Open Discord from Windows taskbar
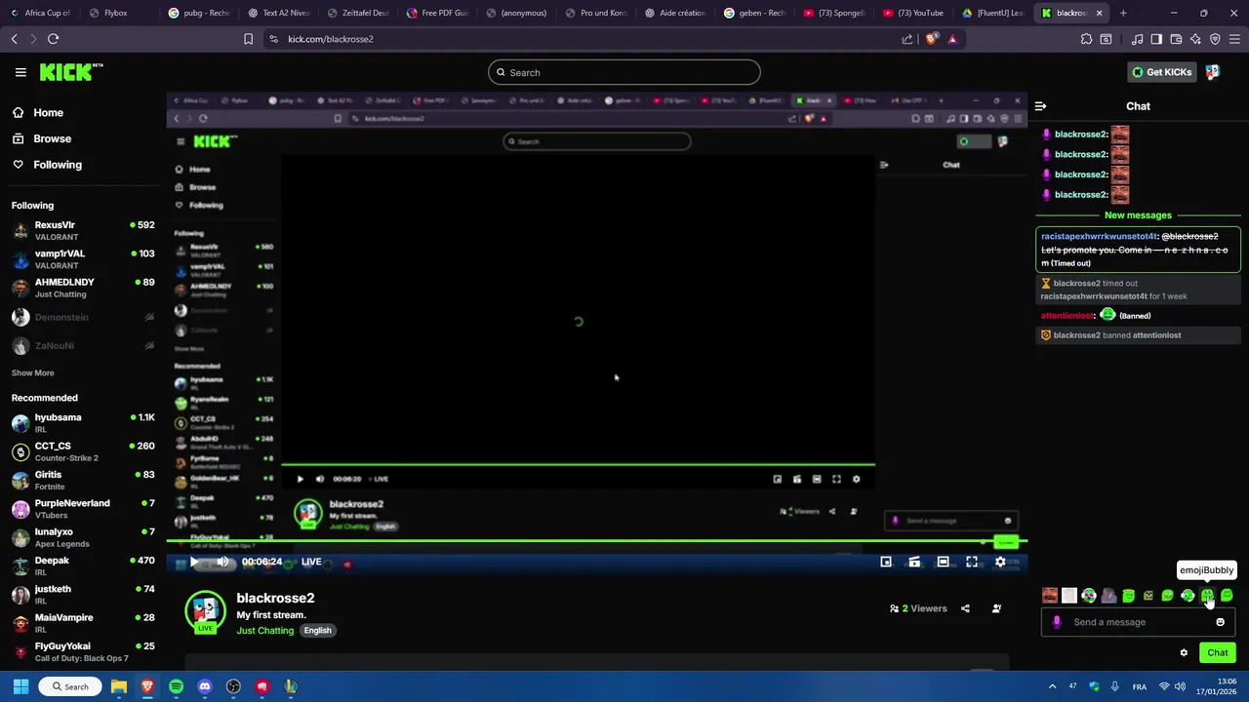The height and width of the screenshot is (702, 1249). 205,686
